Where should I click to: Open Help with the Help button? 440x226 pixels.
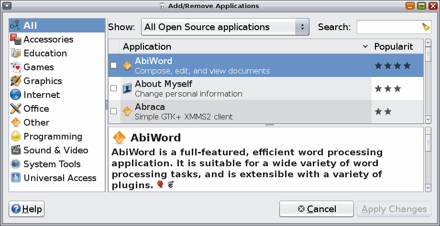[27, 209]
